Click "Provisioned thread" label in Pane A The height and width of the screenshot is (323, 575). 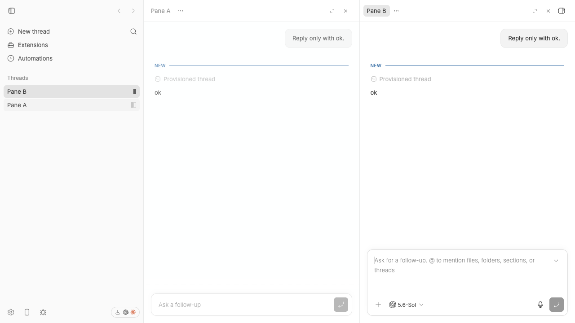click(x=189, y=79)
